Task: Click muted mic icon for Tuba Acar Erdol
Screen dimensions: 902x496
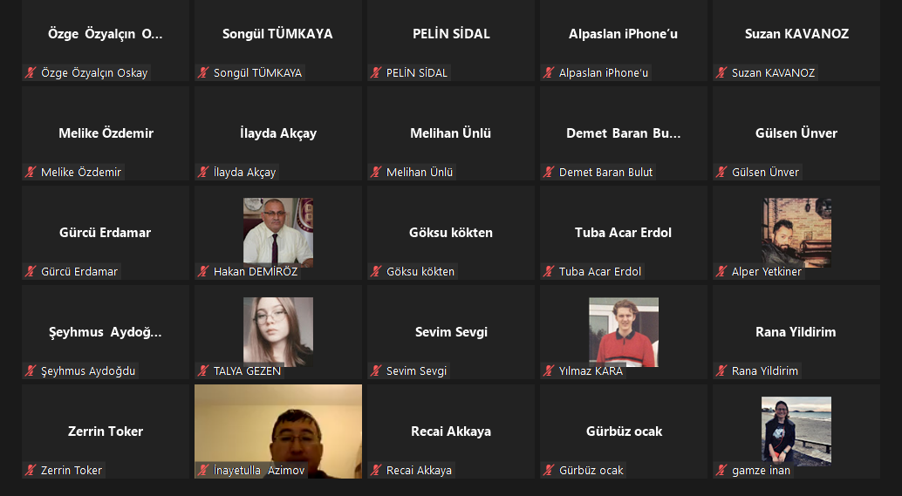Action: pyautogui.click(x=549, y=271)
